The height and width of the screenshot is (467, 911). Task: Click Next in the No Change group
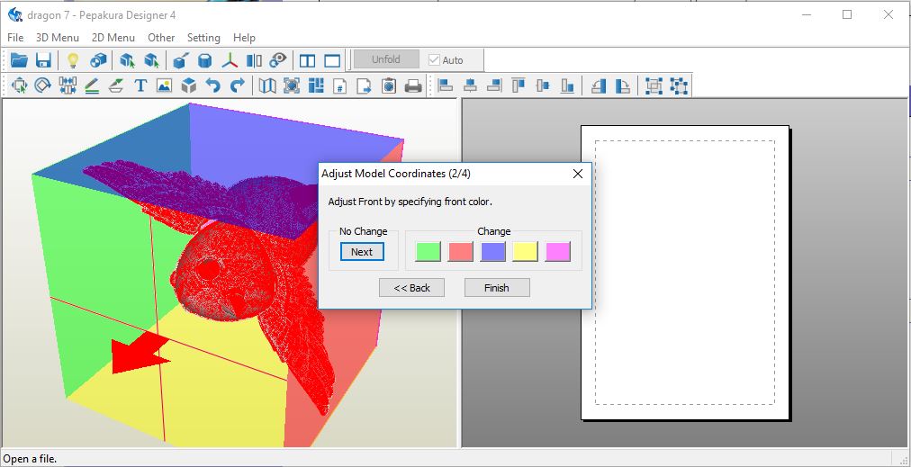(362, 252)
